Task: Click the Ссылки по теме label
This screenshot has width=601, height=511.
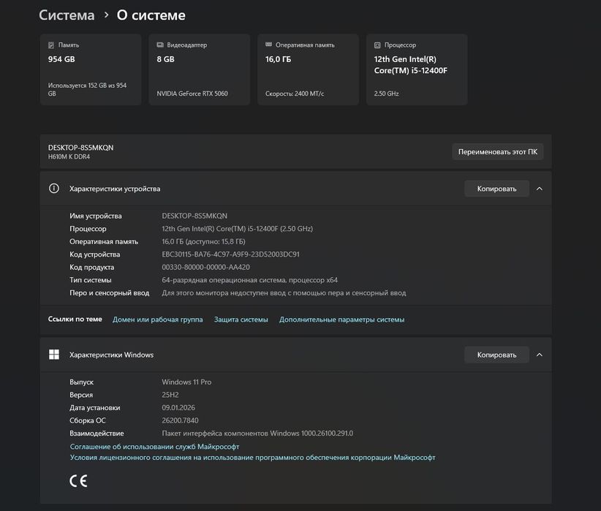Action: tap(75, 319)
